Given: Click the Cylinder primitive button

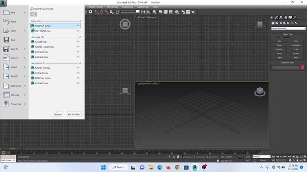Looking at the screenshot, I should (x=279, y=49).
